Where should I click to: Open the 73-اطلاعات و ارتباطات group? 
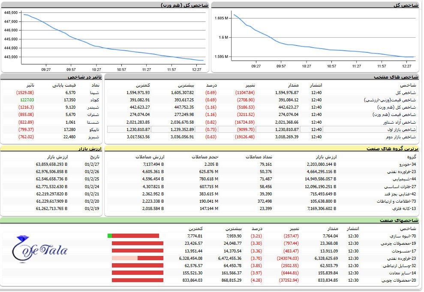[x=398, y=201]
